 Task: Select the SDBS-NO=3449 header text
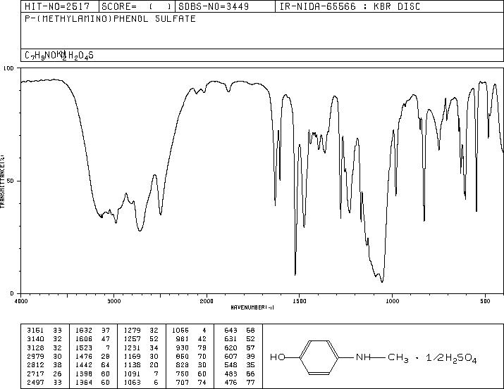tap(214, 6)
